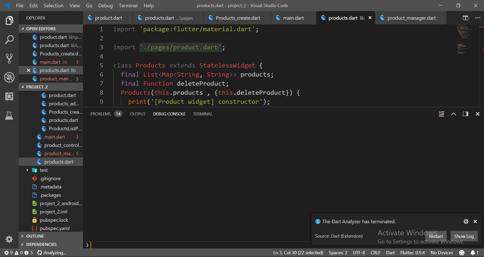Open the Search view

[9, 39]
